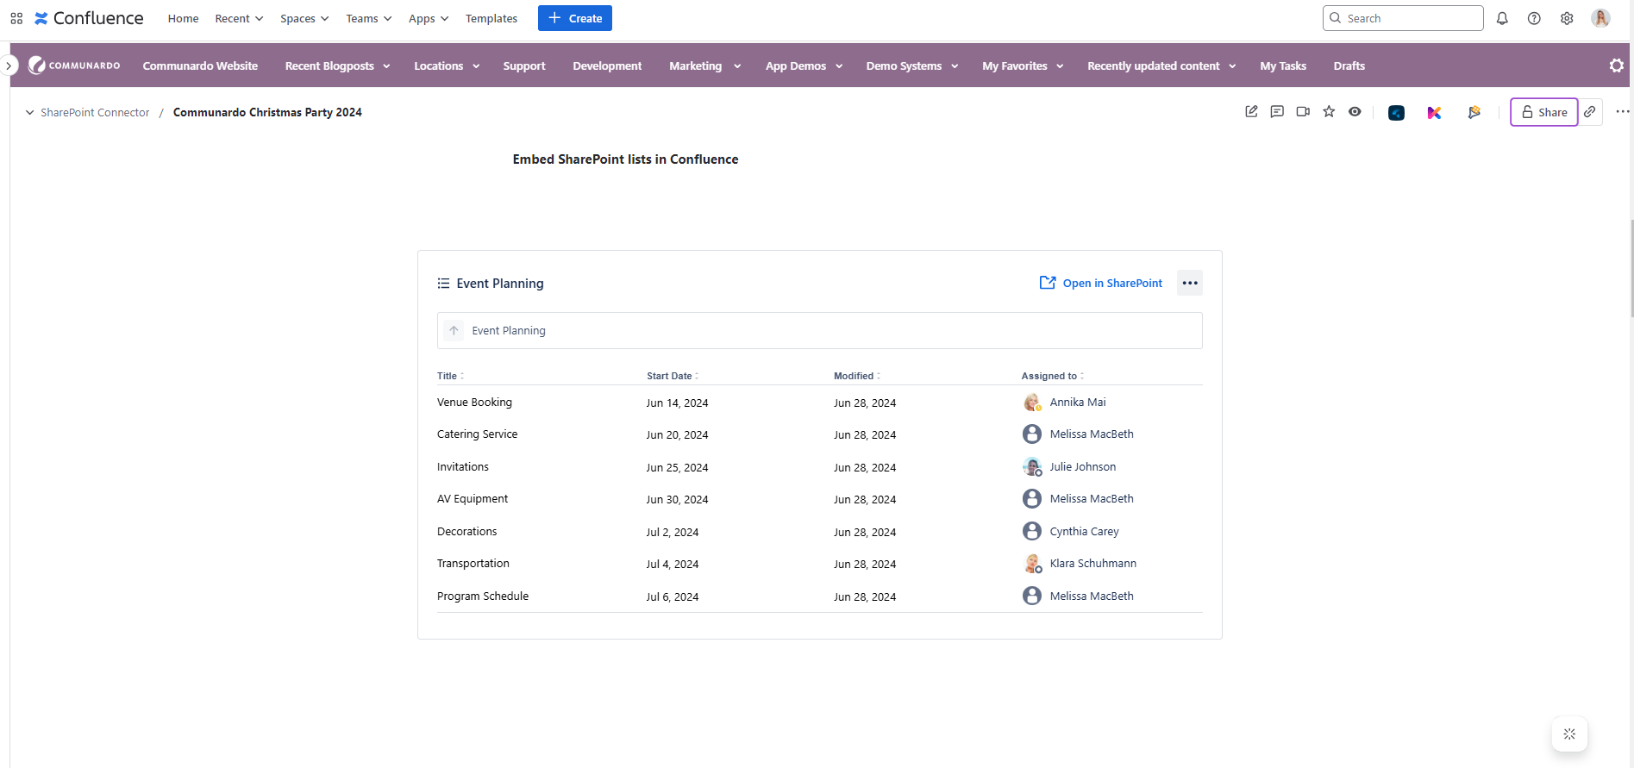Viewport: 1634px width, 768px height.
Task: Expand the Spaces dropdown menu
Action: click(x=304, y=18)
